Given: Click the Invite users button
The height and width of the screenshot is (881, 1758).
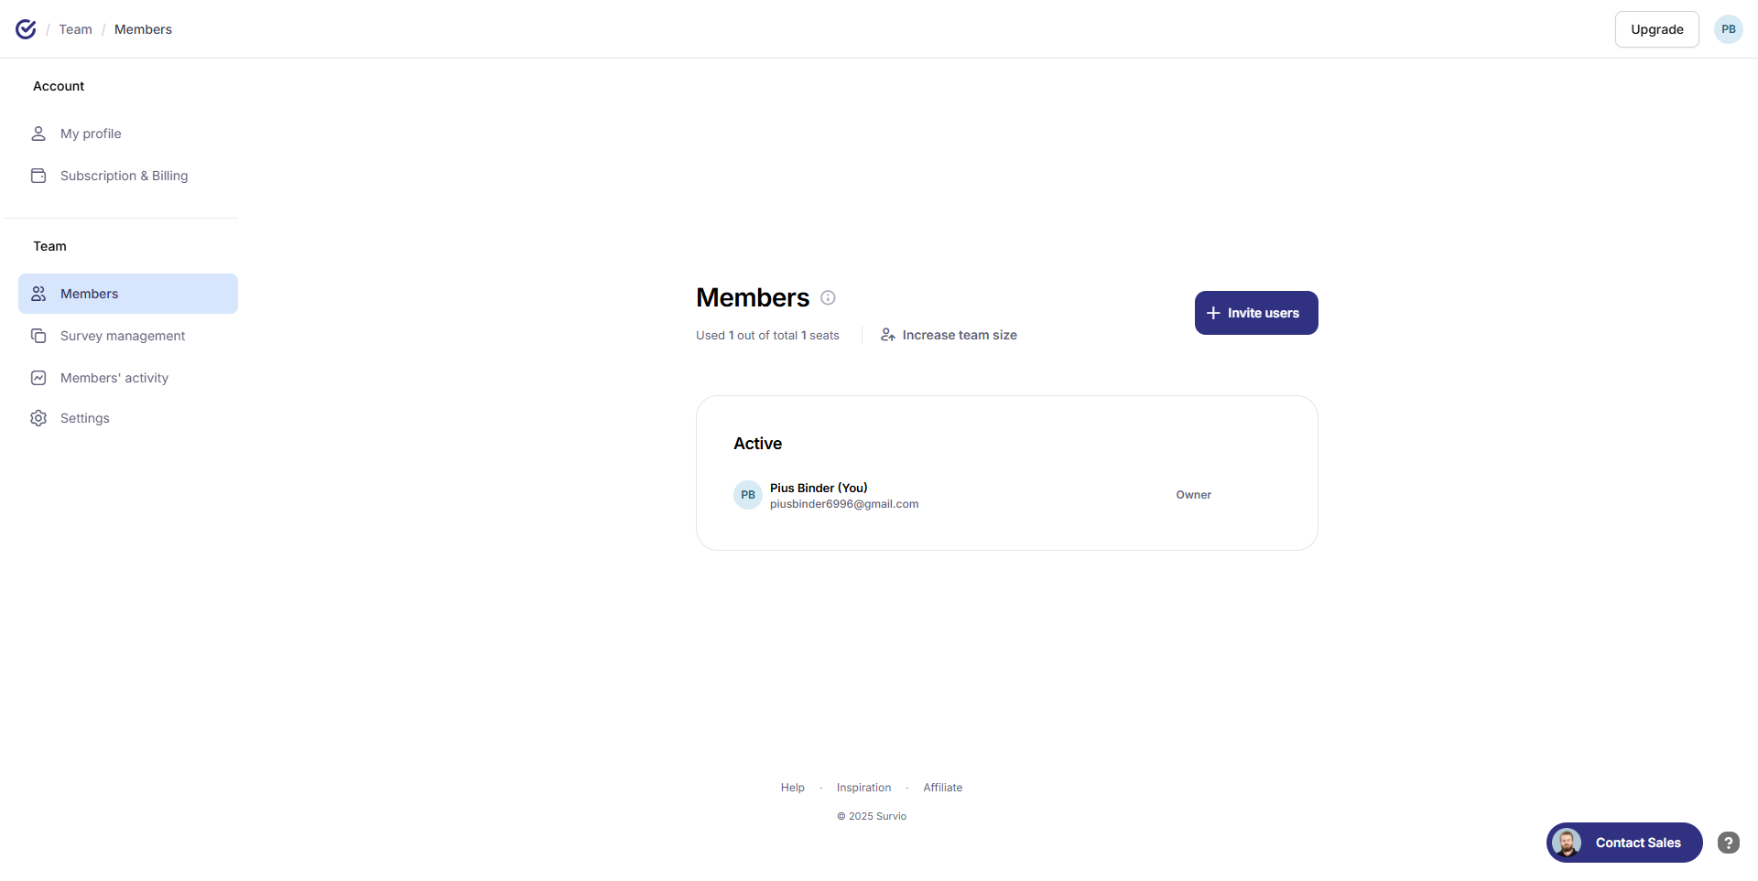Looking at the screenshot, I should [x=1255, y=313].
